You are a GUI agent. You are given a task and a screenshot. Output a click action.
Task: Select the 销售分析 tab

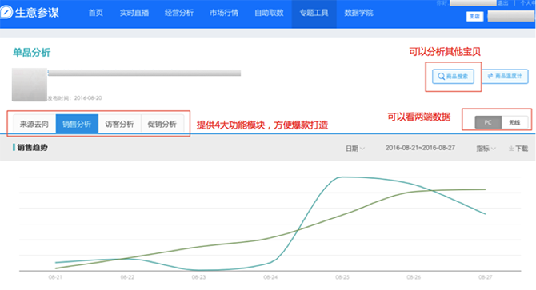(x=77, y=124)
